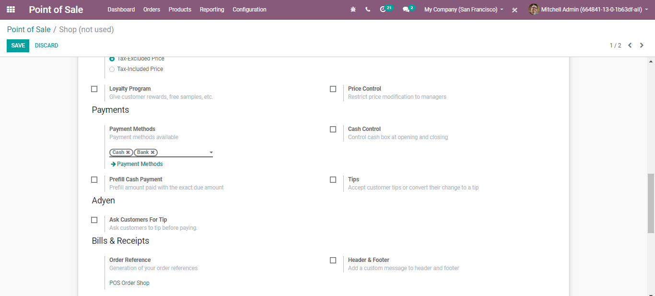Go to next record arrow

tap(642, 46)
